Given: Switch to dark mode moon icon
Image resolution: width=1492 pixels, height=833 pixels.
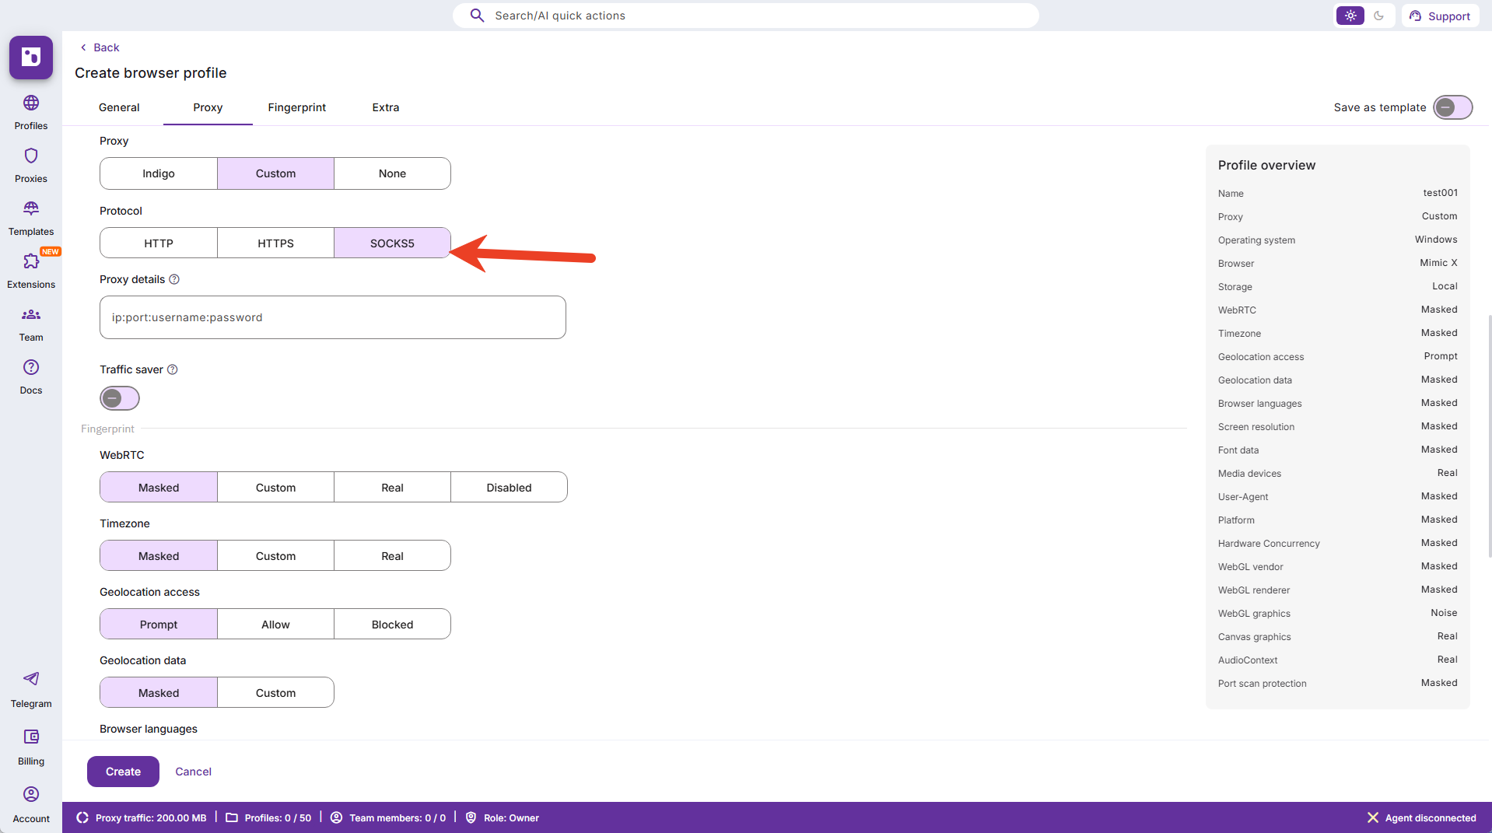Looking at the screenshot, I should [x=1378, y=16].
